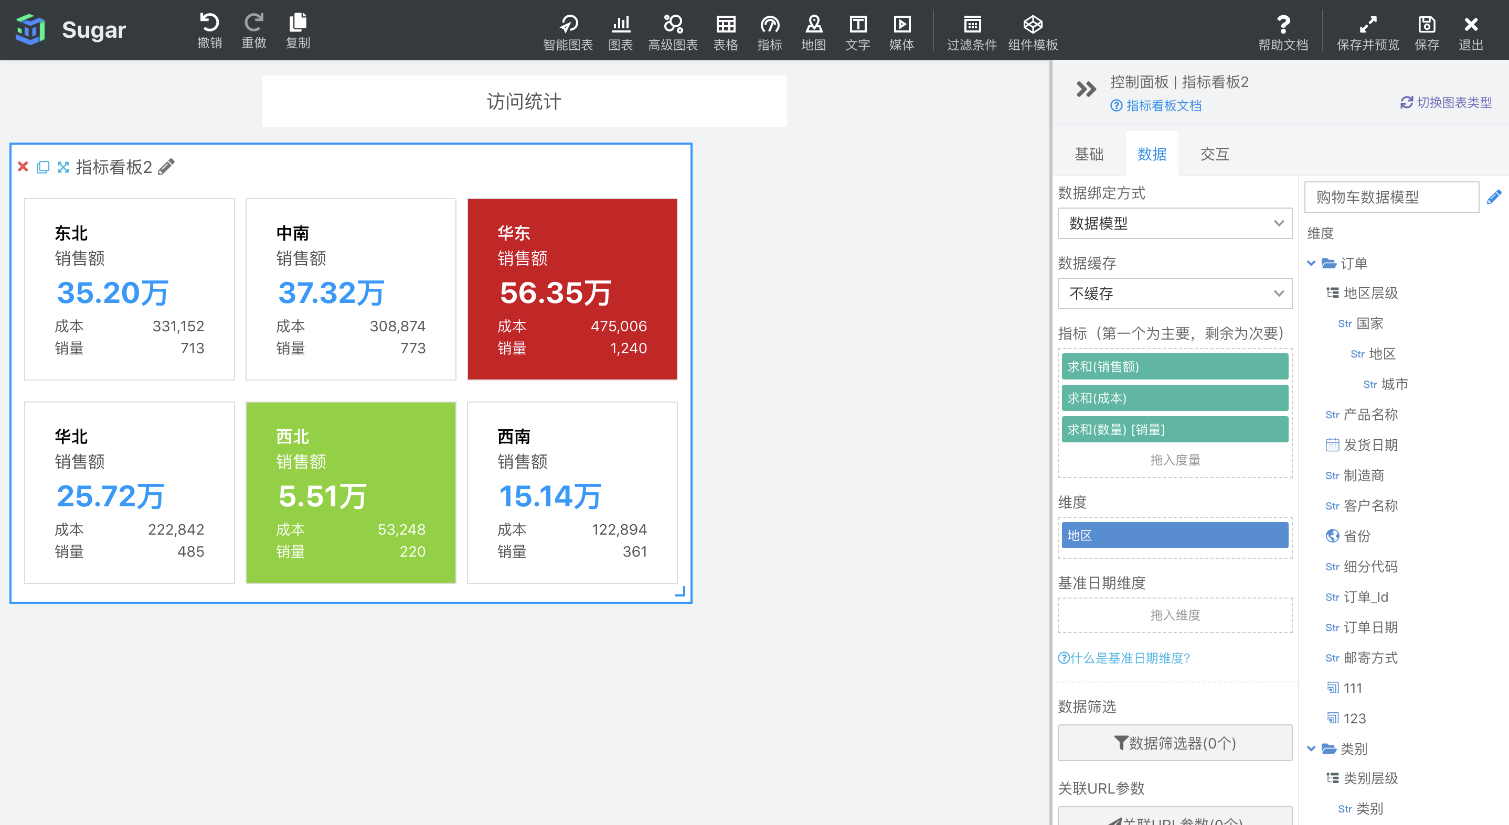The height and width of the screenshot is (825, 1509).
Task: Open the 智能图表 smart chart tool
Action: tap(568, 33)
